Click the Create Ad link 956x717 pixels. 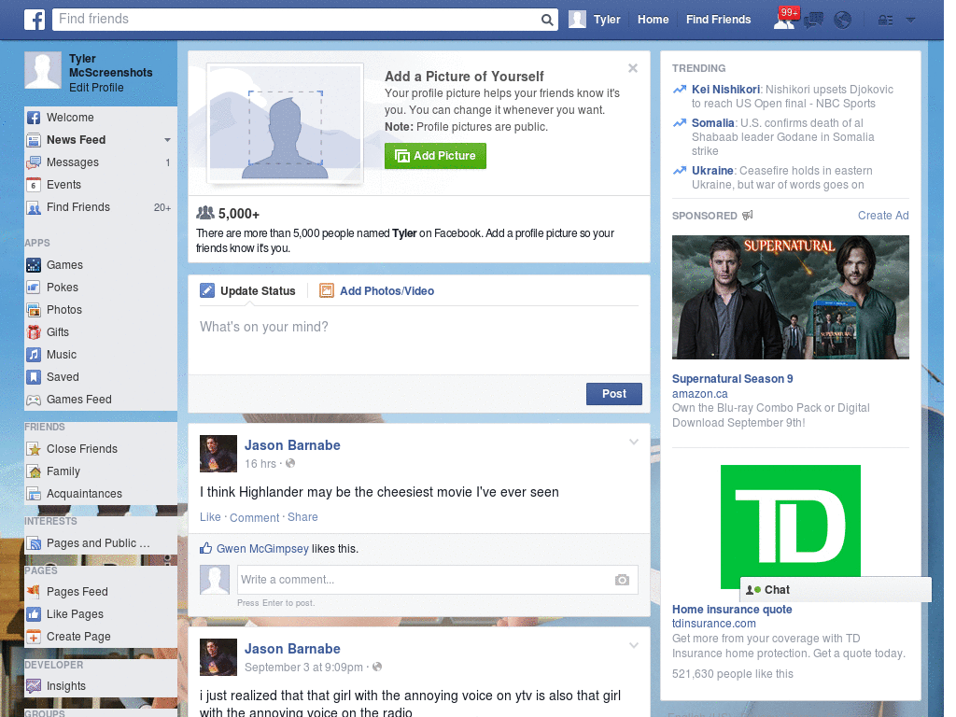tap(883, 216)
